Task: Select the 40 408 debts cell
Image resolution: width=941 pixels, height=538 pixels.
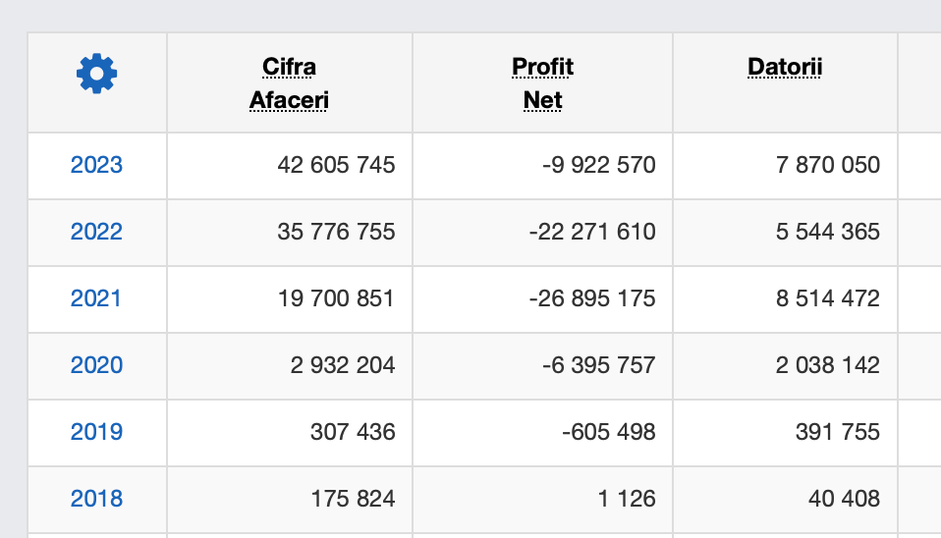Action: coord(844,499)
